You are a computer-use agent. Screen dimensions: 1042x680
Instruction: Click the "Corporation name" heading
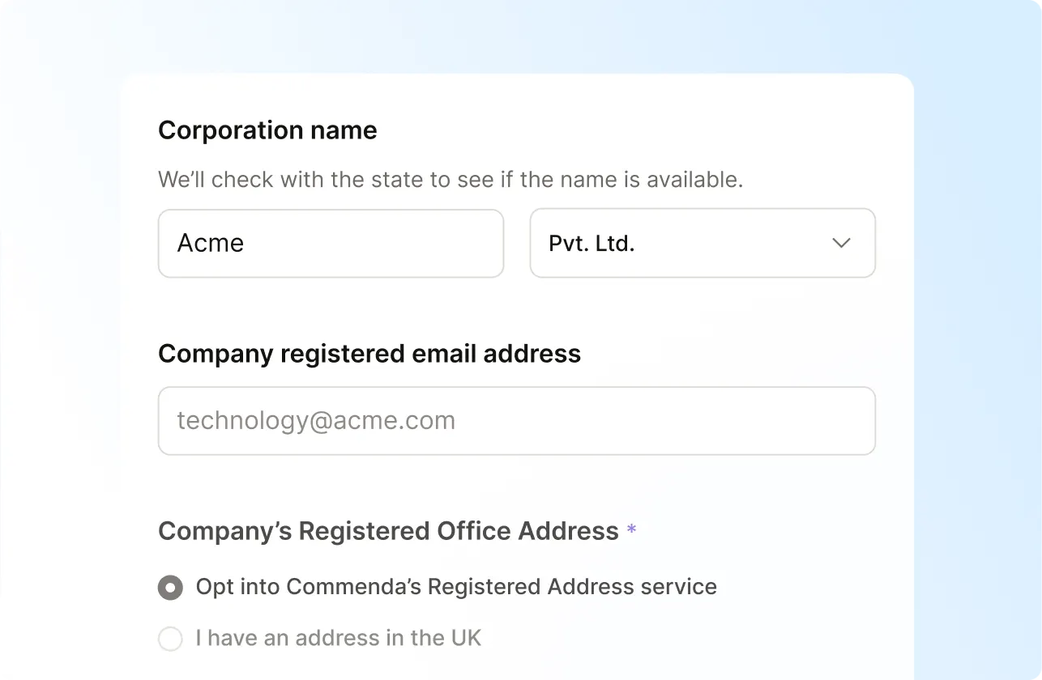click(267, 130)
